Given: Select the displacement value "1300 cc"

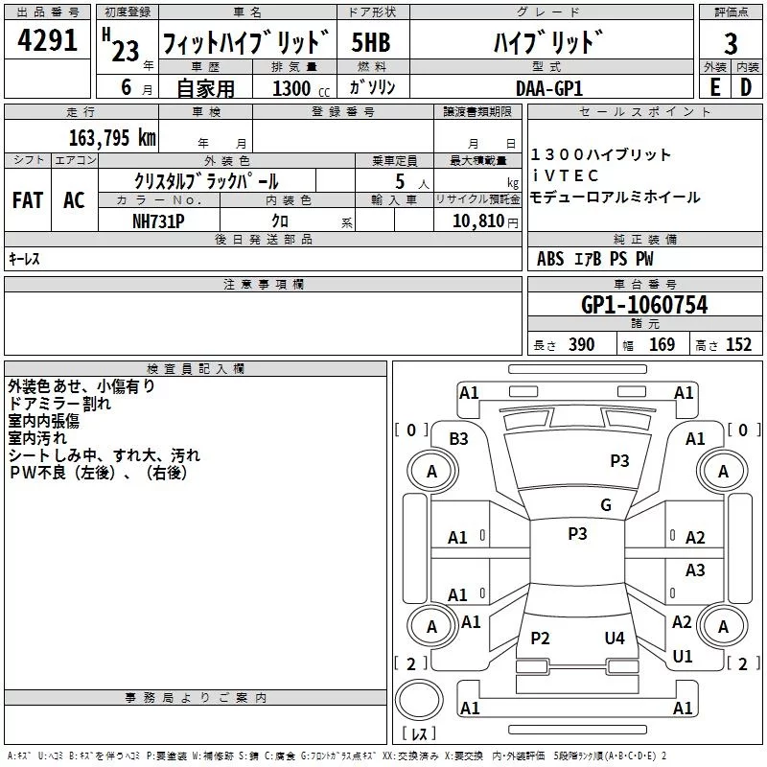Looking at the screenshot, I should (301, 88).
